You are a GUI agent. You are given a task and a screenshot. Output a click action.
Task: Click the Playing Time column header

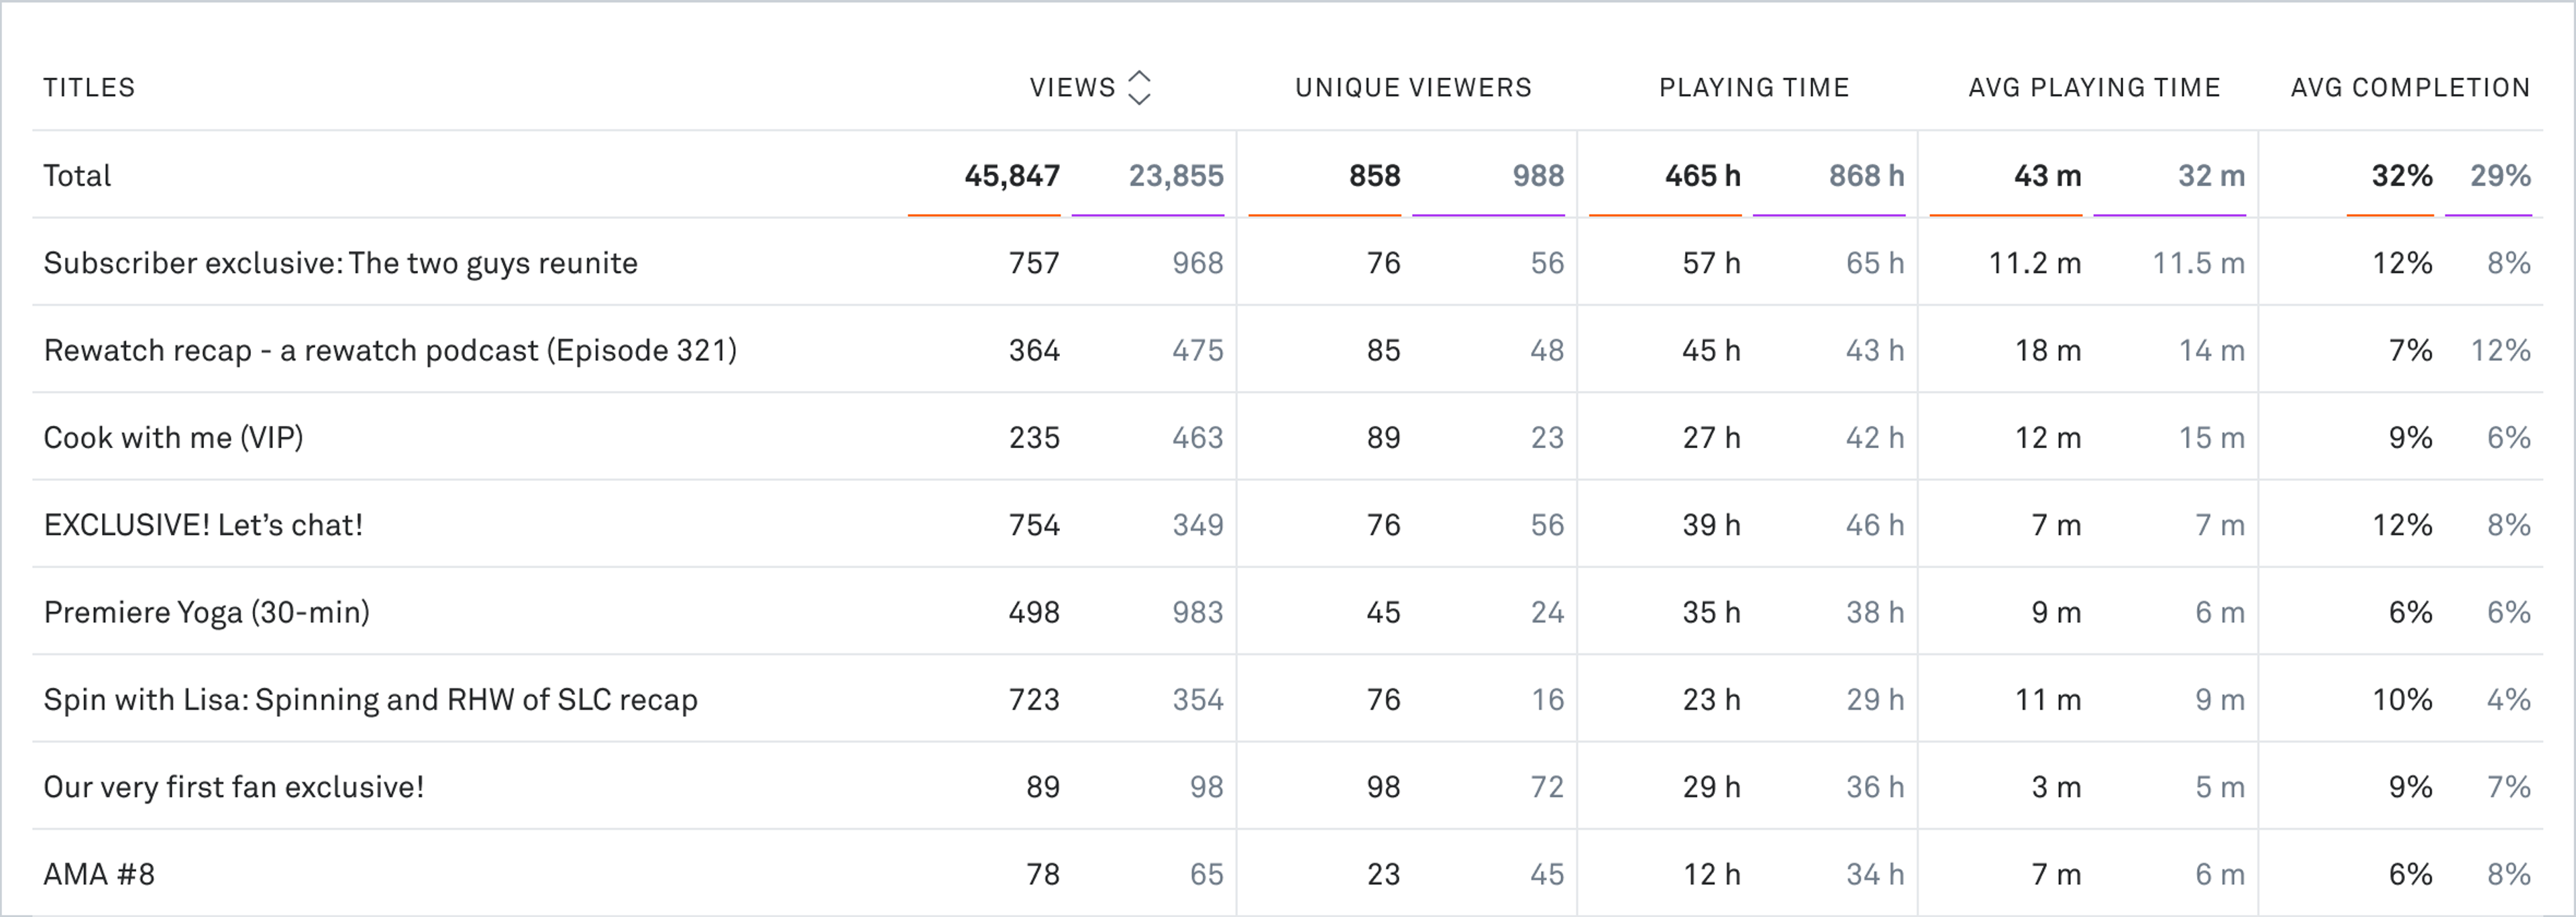point(1753,87)
